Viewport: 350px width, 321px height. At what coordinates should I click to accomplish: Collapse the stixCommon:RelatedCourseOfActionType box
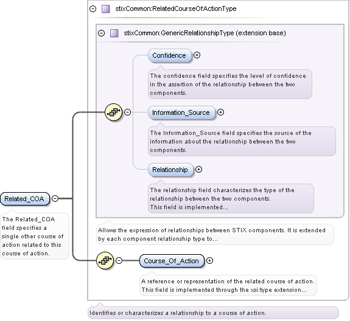coord(93,9)
